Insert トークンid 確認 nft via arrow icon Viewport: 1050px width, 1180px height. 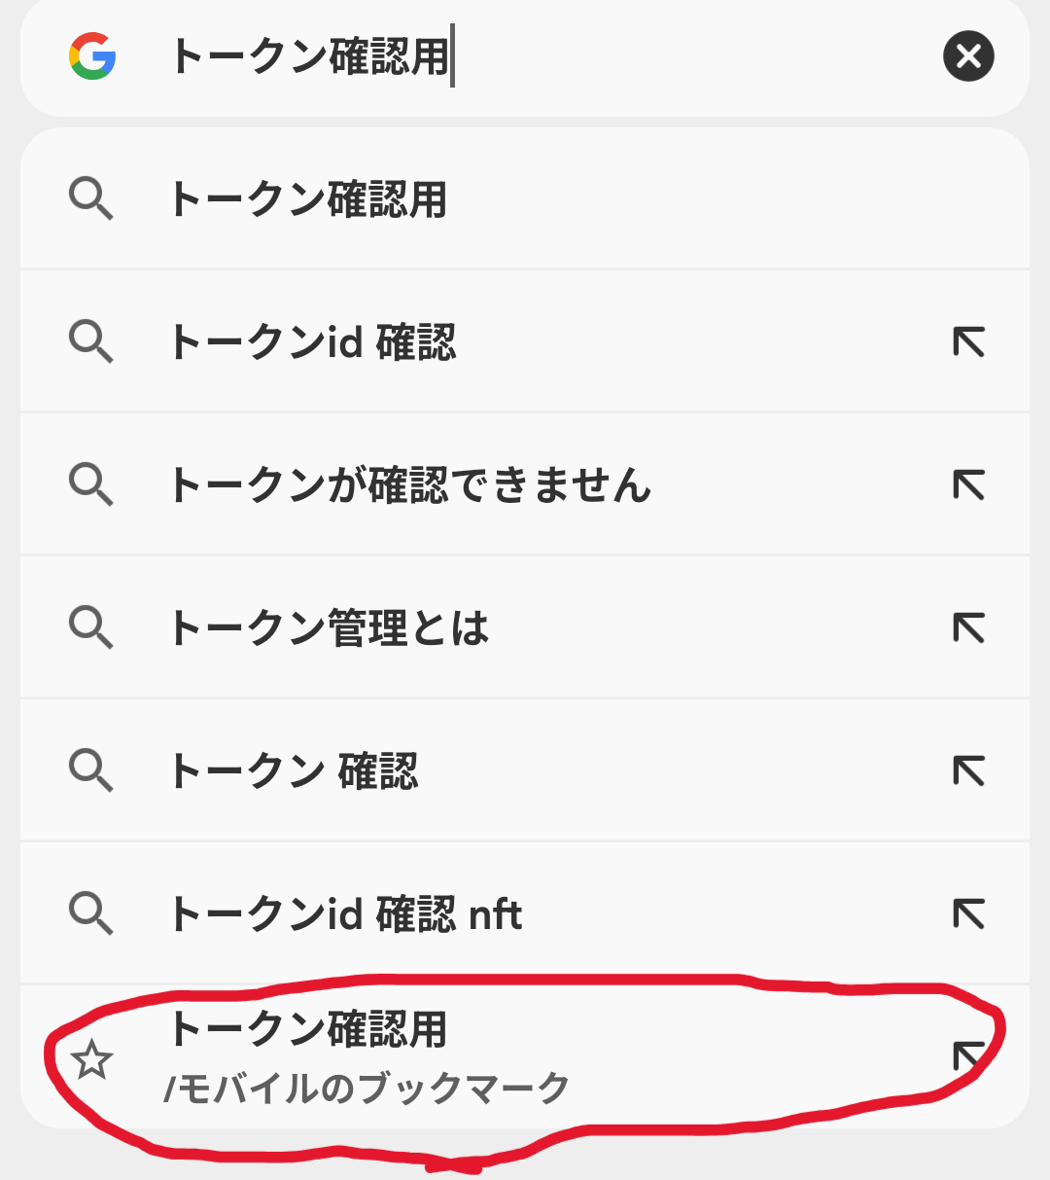968,913
